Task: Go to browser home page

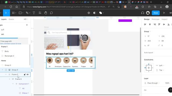Action: click(17, 7)
